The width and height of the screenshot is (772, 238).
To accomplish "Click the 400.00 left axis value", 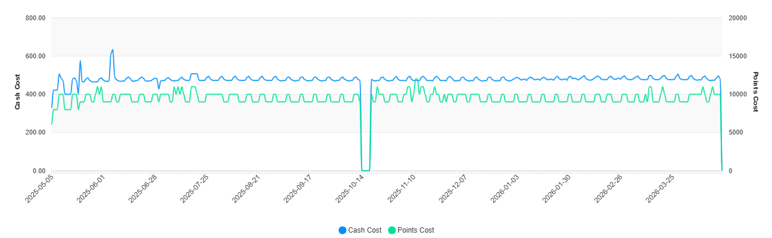I will click(x=36, y=95).
